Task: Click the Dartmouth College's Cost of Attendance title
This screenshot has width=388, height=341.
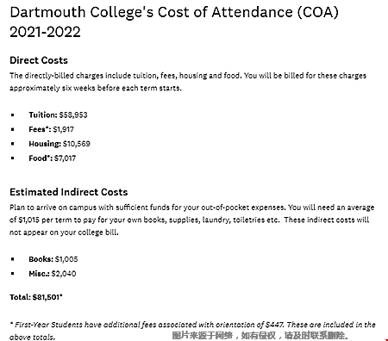Action: pyautogui.click(x=174, y=22)
